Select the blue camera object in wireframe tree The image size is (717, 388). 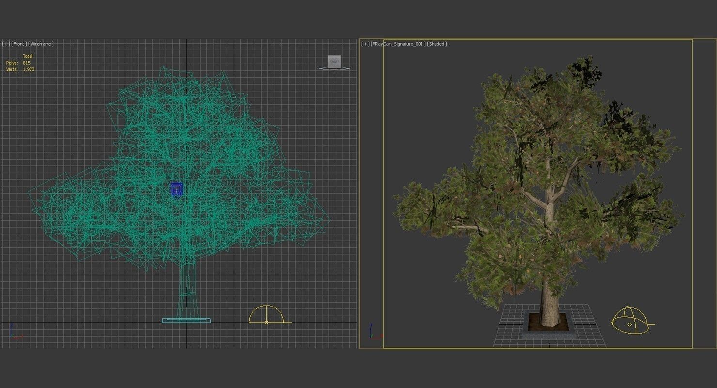pyautogui.click(x=176, y=190)
